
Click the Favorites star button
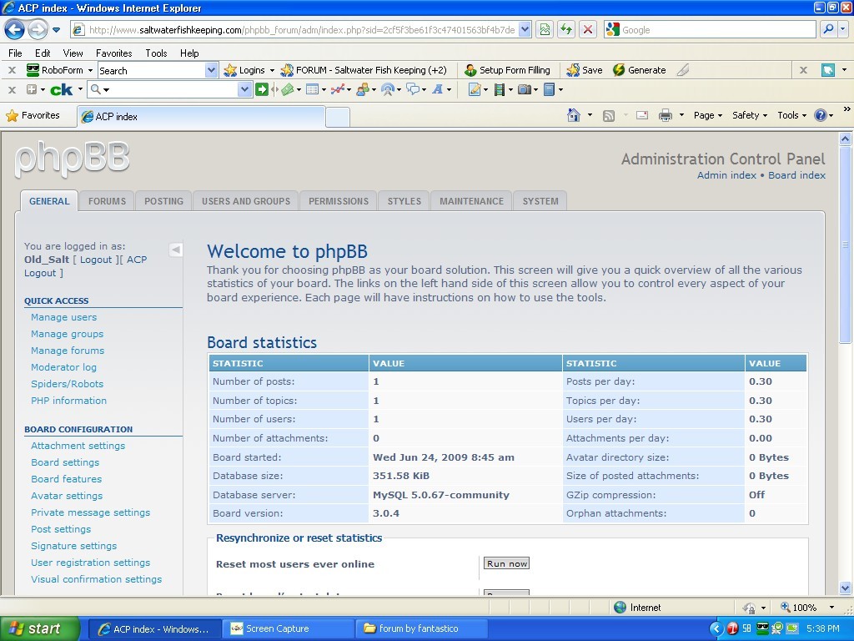[33, 115]
